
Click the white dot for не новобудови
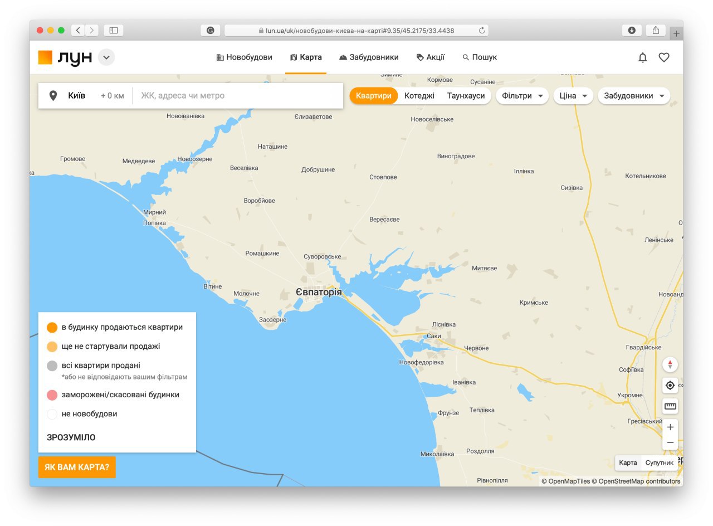click(52, 414)
